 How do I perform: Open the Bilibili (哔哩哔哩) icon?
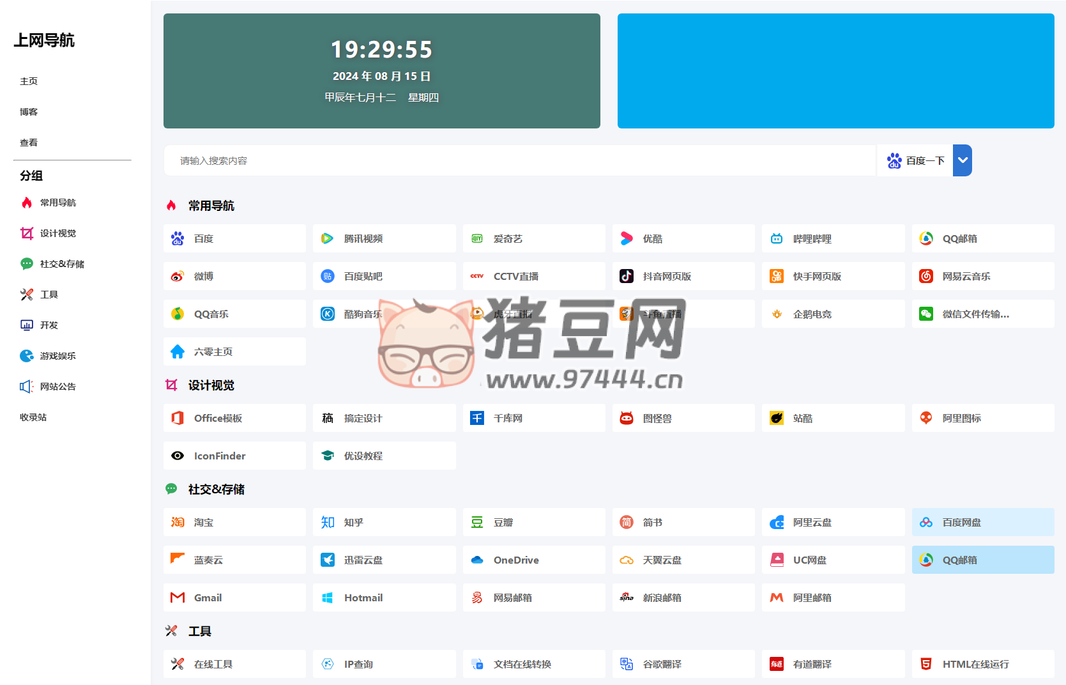click(x=777, y=238)
